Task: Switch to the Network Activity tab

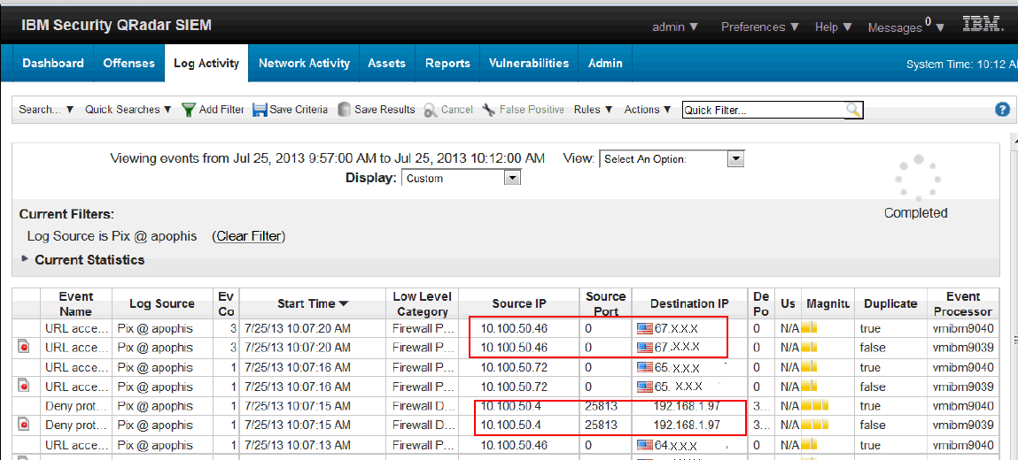Action: tap(304, 63)
